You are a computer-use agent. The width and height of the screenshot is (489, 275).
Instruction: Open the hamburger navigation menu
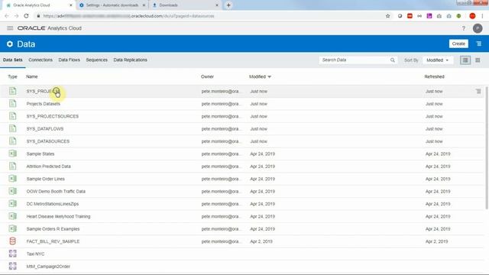10,28
